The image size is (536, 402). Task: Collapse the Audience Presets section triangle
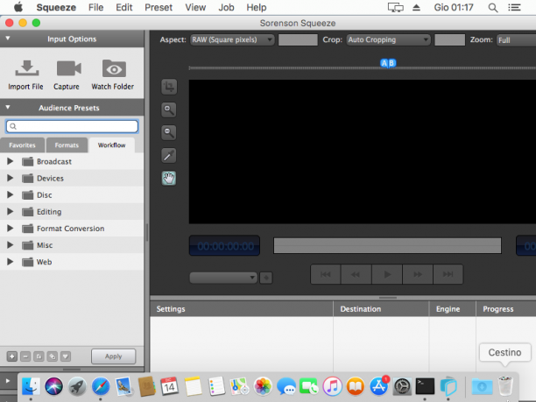point(8,108)
